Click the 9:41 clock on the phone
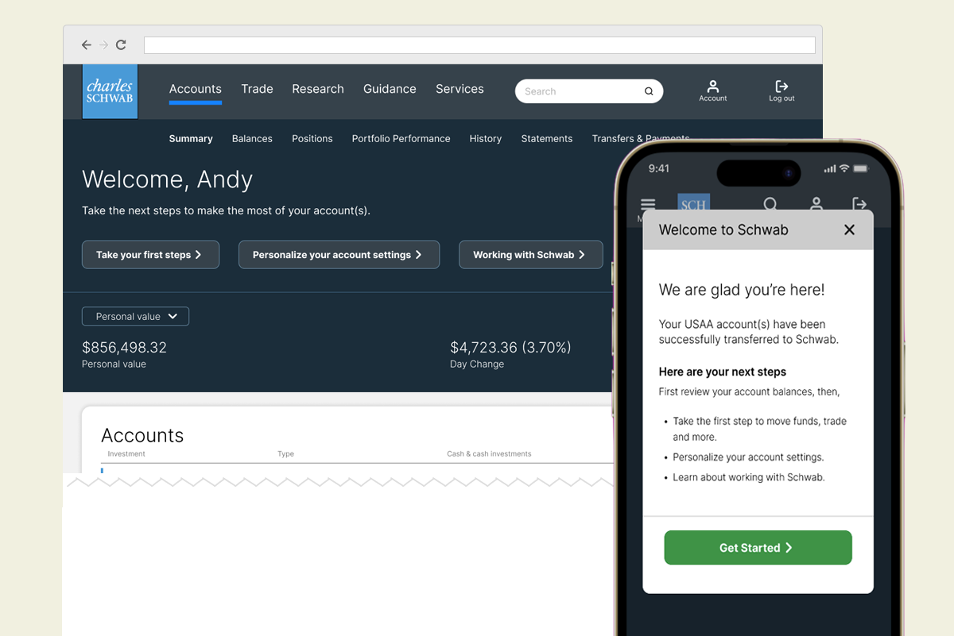 pyautogui.click(x=659, y=168)
